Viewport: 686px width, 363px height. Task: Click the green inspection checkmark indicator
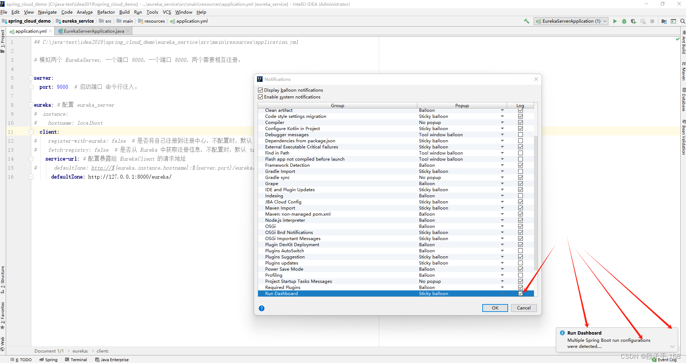click(677, 39)
